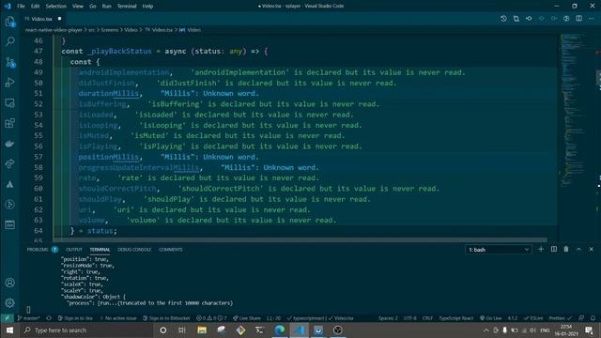This screenshot has width=601, height=338.
Task: Click Sign in to Bitbucket in status bar
Action: (166, 318)
